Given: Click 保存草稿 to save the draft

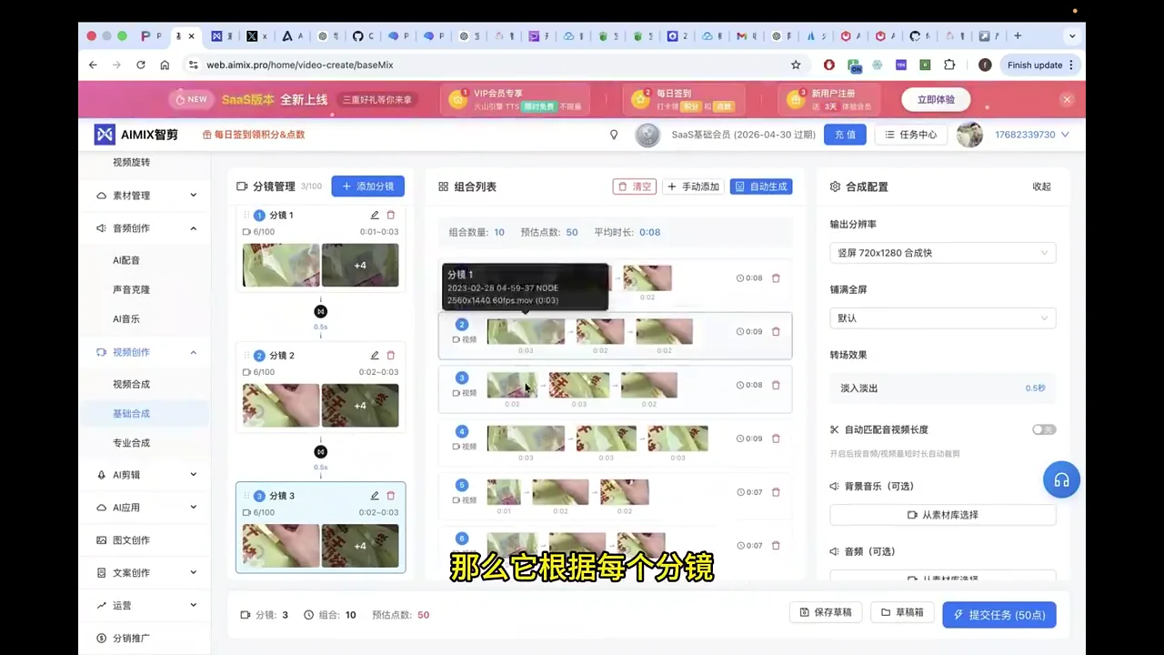Looking at the screenshot, I should tap(826, 613).
